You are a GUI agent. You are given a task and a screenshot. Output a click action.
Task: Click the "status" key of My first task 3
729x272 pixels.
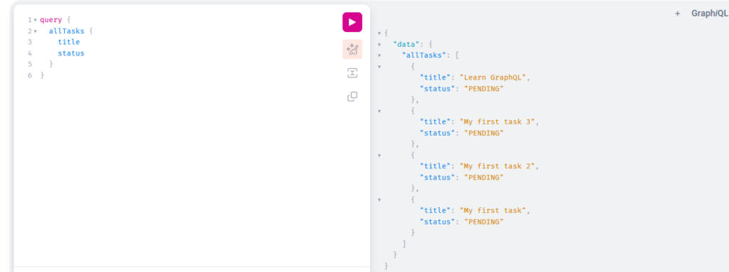(438, 134)
